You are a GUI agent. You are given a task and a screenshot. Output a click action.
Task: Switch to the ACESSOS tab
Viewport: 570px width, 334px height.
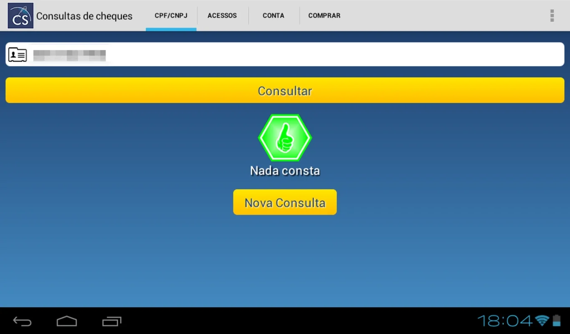[x=222, y=15]
